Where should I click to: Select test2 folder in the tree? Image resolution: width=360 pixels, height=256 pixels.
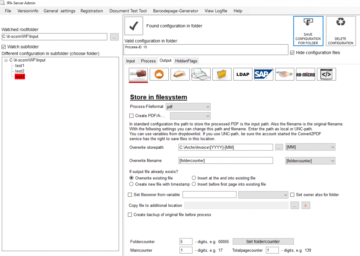coord(20,71)
